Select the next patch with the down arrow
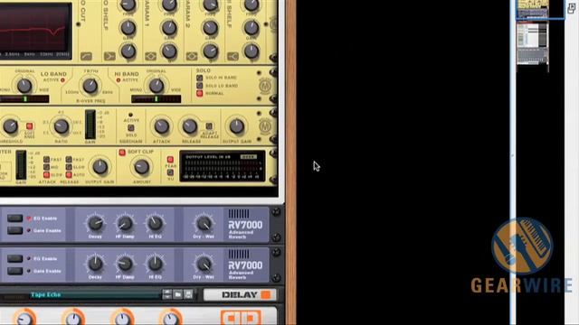This screenshot has width=579, height=325. coord(166,297)
